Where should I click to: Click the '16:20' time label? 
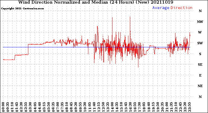(x=131, y=107)
